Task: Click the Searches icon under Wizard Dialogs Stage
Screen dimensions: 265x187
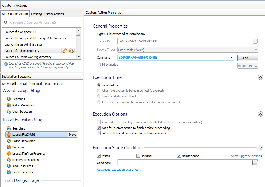Action: [9, 99]
